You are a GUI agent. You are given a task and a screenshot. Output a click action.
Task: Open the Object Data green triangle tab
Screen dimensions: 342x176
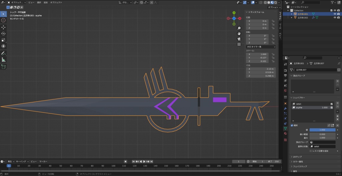[x=285, y=129]
